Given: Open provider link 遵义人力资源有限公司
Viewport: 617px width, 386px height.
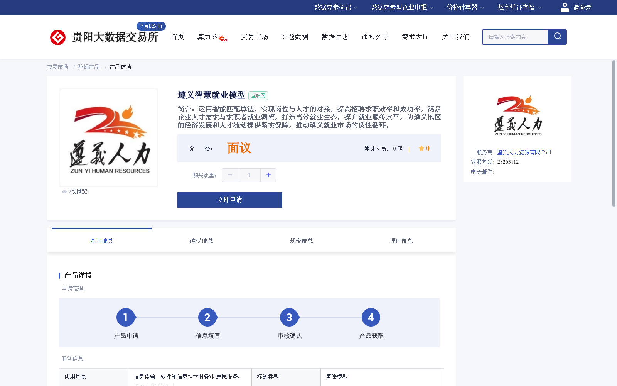Looking at the screenshot, I should click(524, 152).
